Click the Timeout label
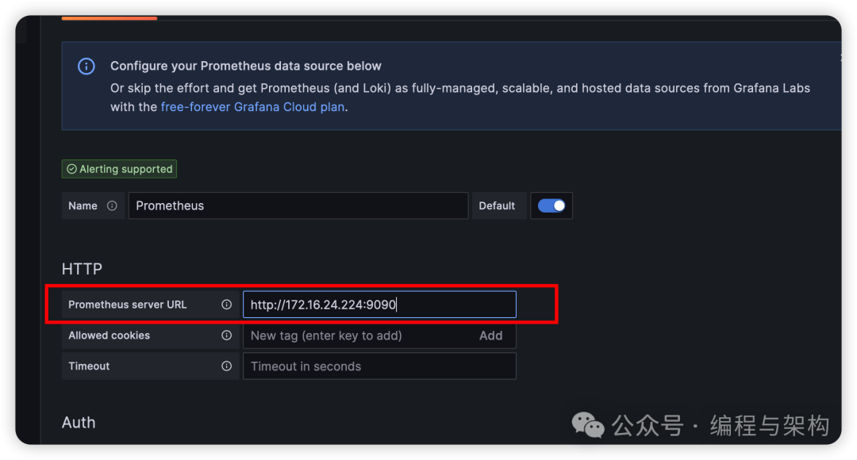The height and width of the screenshot is (460, 857). 89,366
